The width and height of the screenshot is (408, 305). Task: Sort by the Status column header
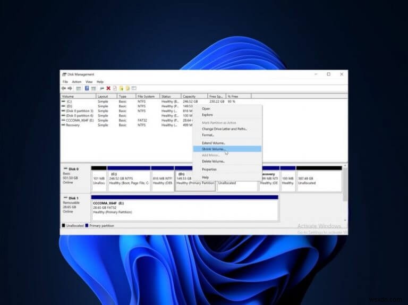pos(170,96)
